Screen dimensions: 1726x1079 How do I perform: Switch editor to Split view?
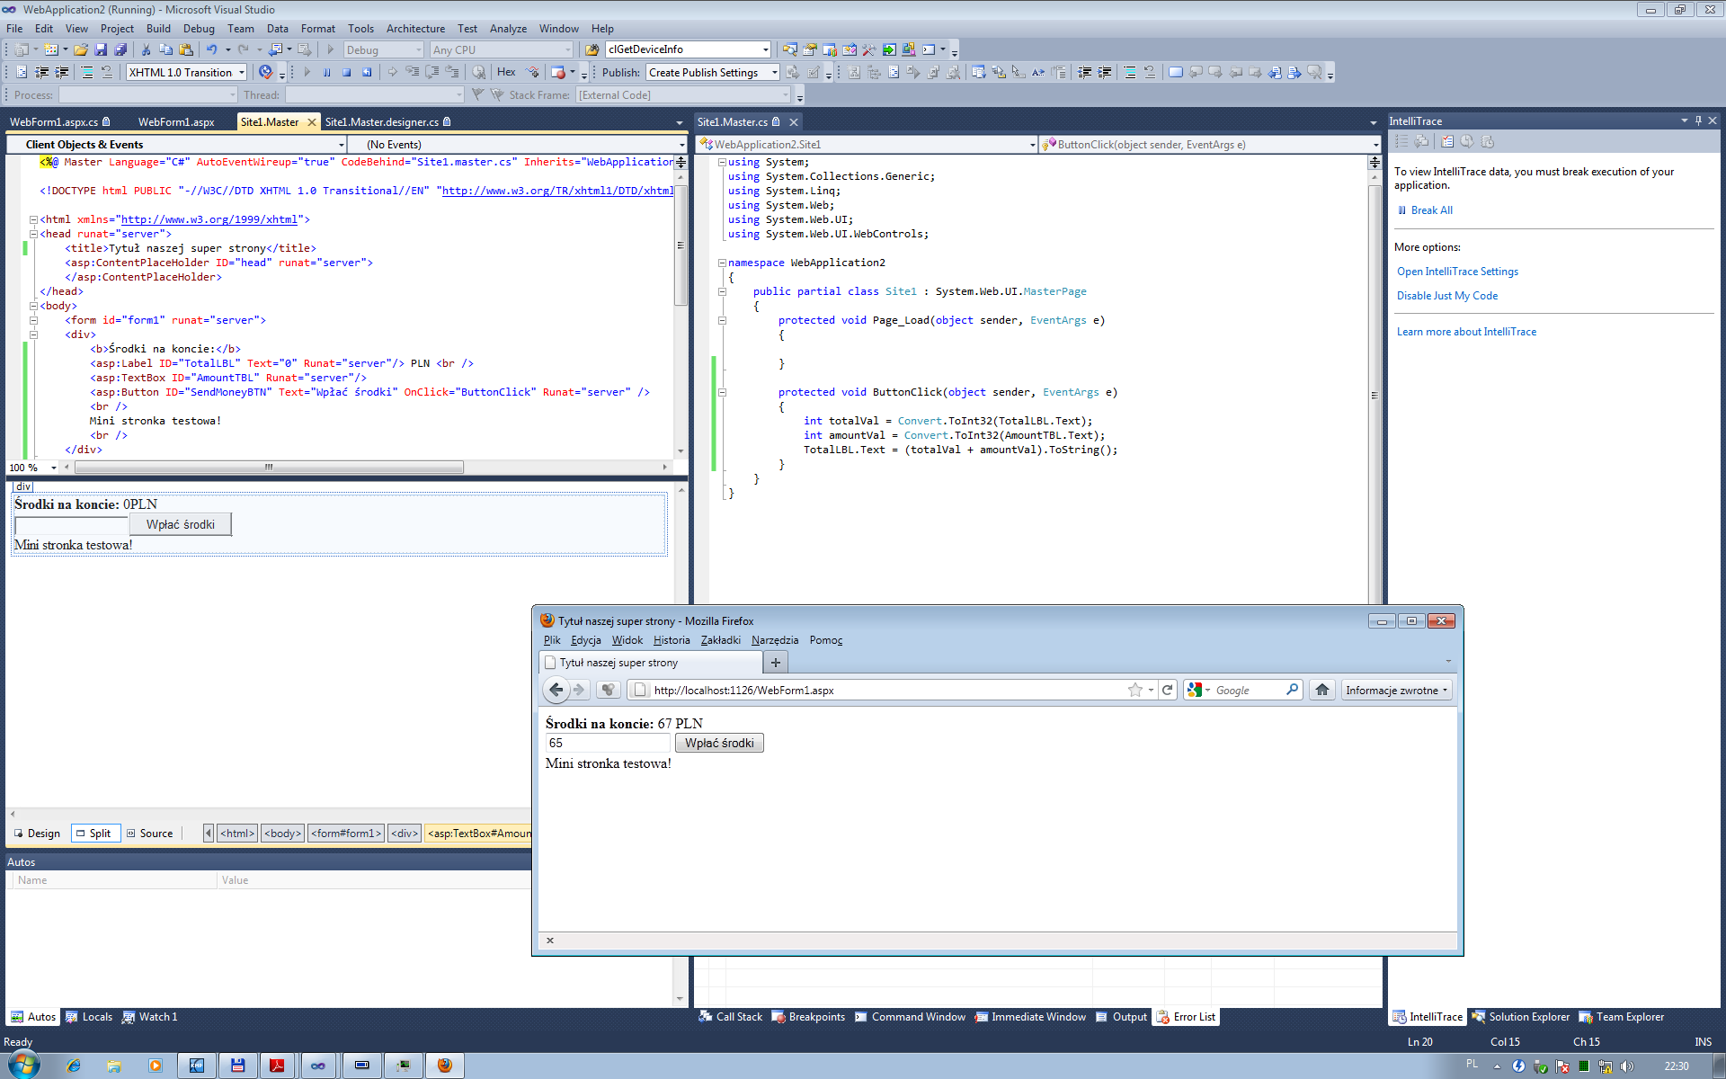pos(93,834)
